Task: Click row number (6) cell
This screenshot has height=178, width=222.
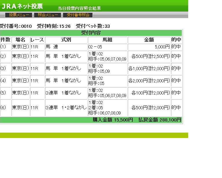Action: [x=5, y=108]
